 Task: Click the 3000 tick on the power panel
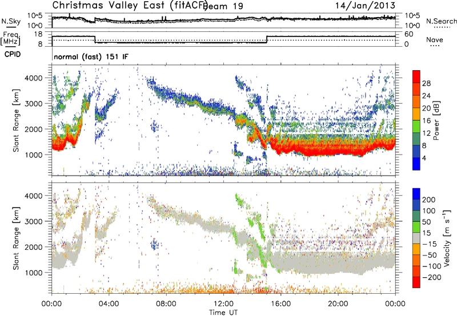click(x=33, y=104)
